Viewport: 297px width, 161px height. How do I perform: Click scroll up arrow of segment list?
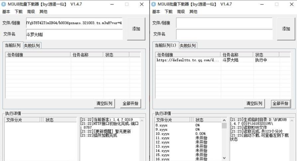coord(224,120)
